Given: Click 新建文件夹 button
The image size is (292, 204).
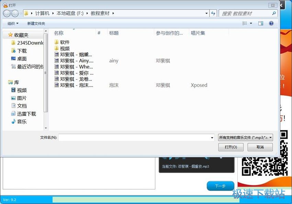Looking at the screenshot, I should pyautogui.click(x=36, y=23).
